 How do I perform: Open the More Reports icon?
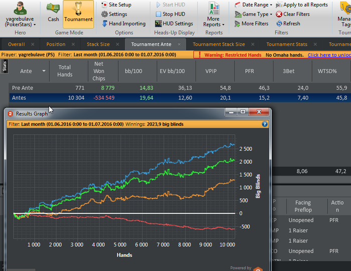pyautogui.click(x=214, y=8)
